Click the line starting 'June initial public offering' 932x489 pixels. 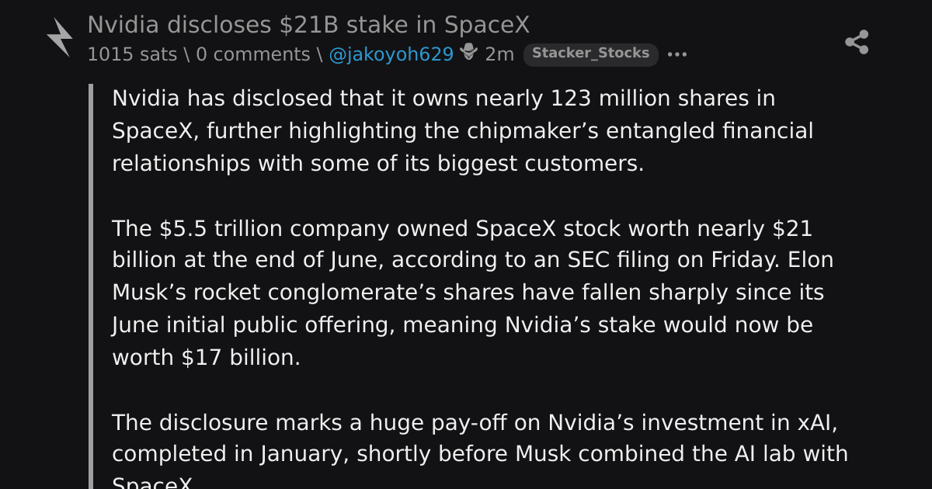462,325
